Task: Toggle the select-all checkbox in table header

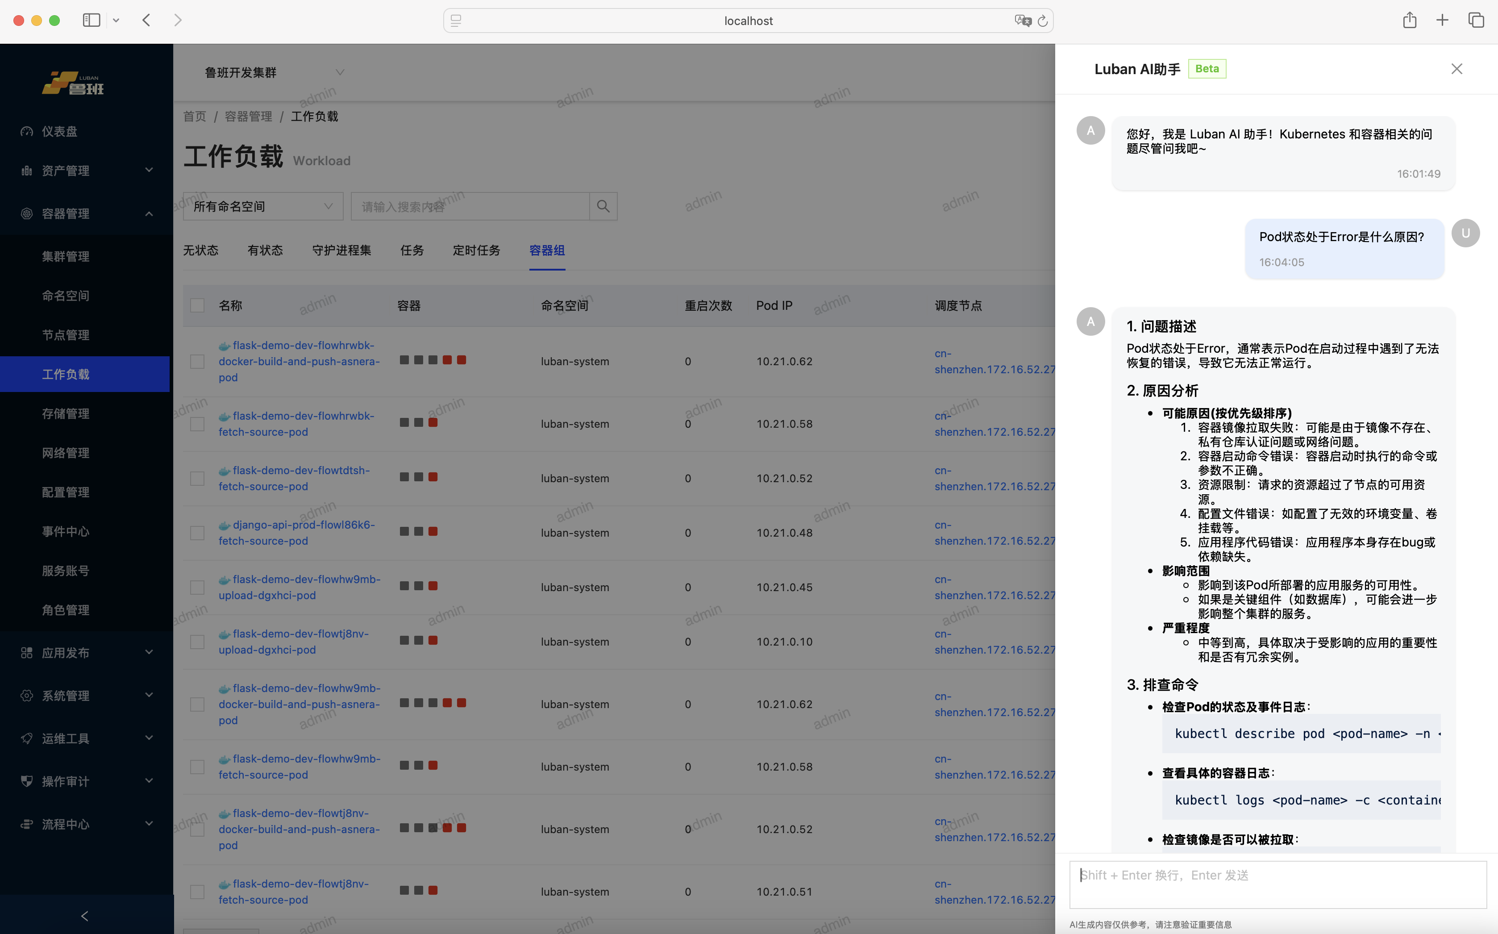Action: (197, 305)
